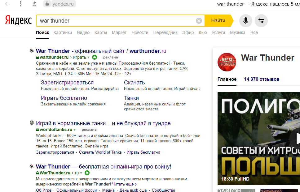Reload the page with the refresh icon
This screenshot has height=192, width=300.
pyautogui.click(x=34, y=4)
